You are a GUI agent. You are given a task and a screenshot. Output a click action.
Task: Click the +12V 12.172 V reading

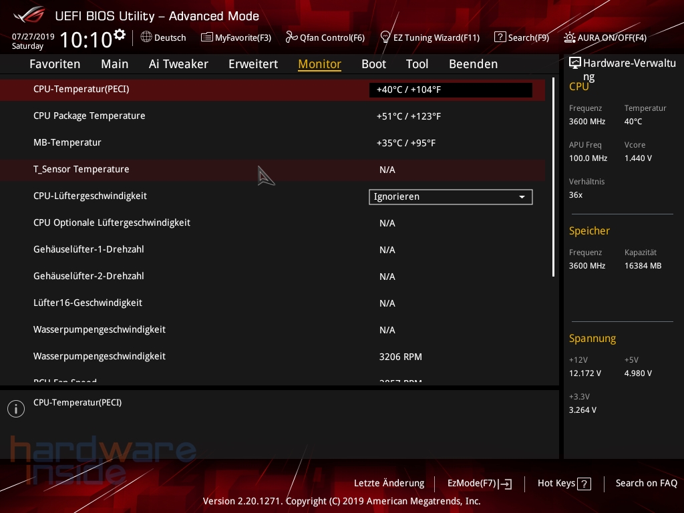(x=585, y=373)
